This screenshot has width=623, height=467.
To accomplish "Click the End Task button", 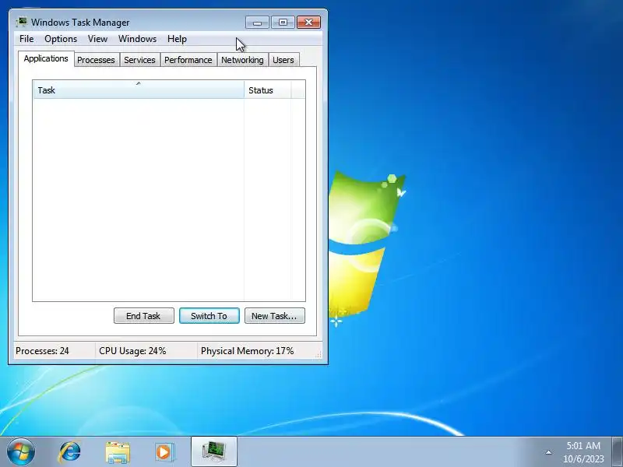I will pyautogui.click(x=144, y=316).
